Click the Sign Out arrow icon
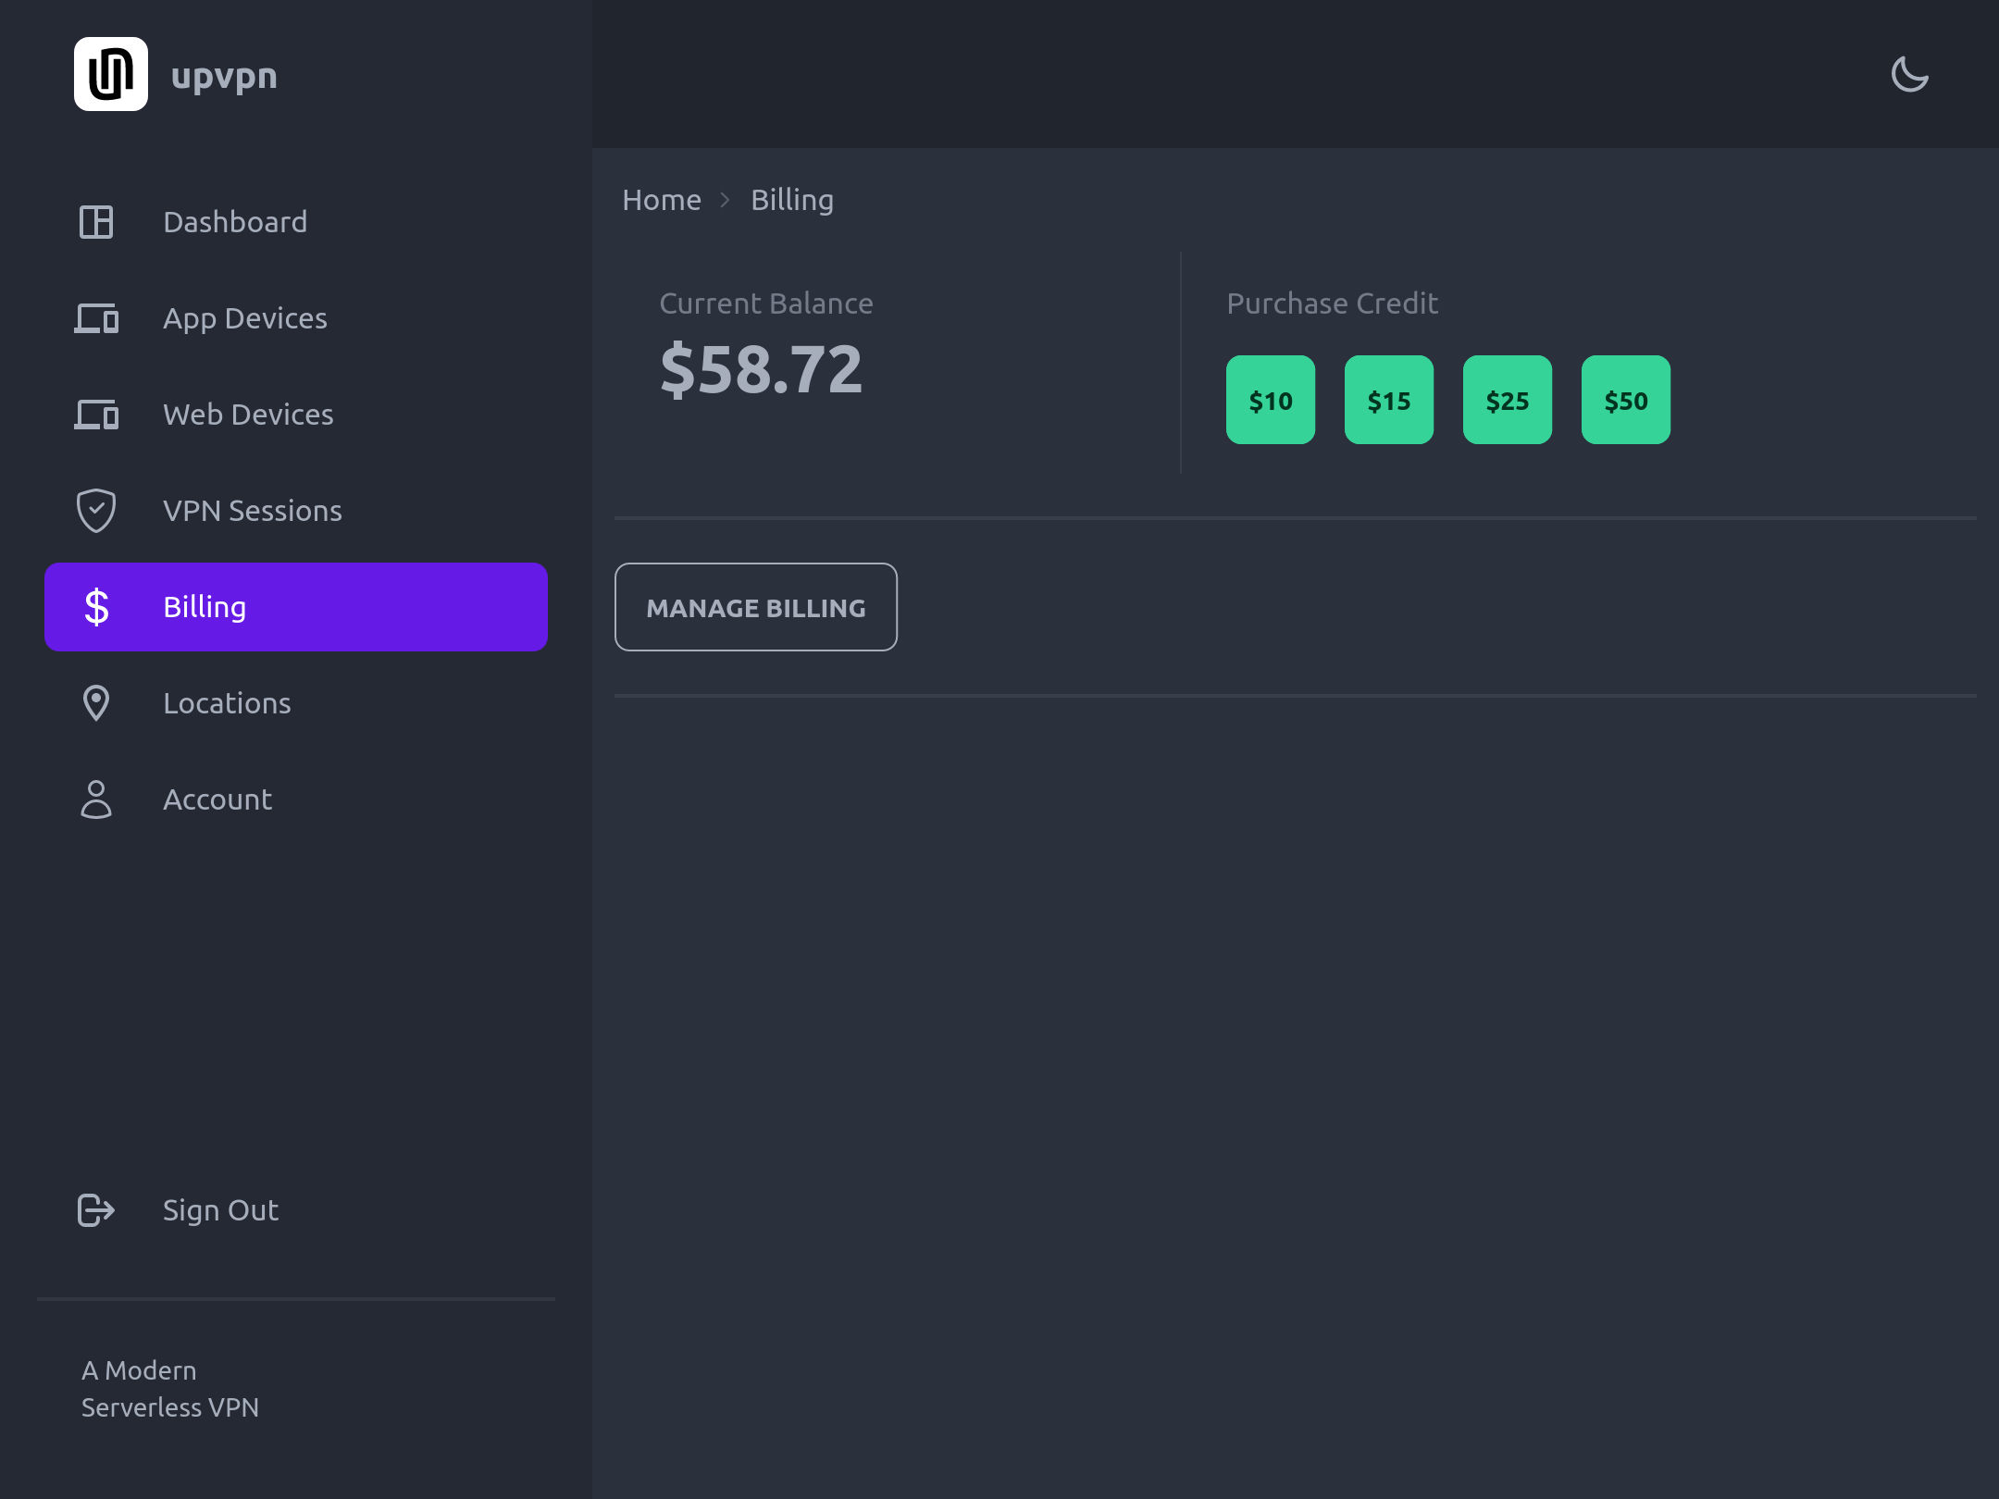Image resolution: width=1999 pixels, height=1499 pixels. [96, 1210]
